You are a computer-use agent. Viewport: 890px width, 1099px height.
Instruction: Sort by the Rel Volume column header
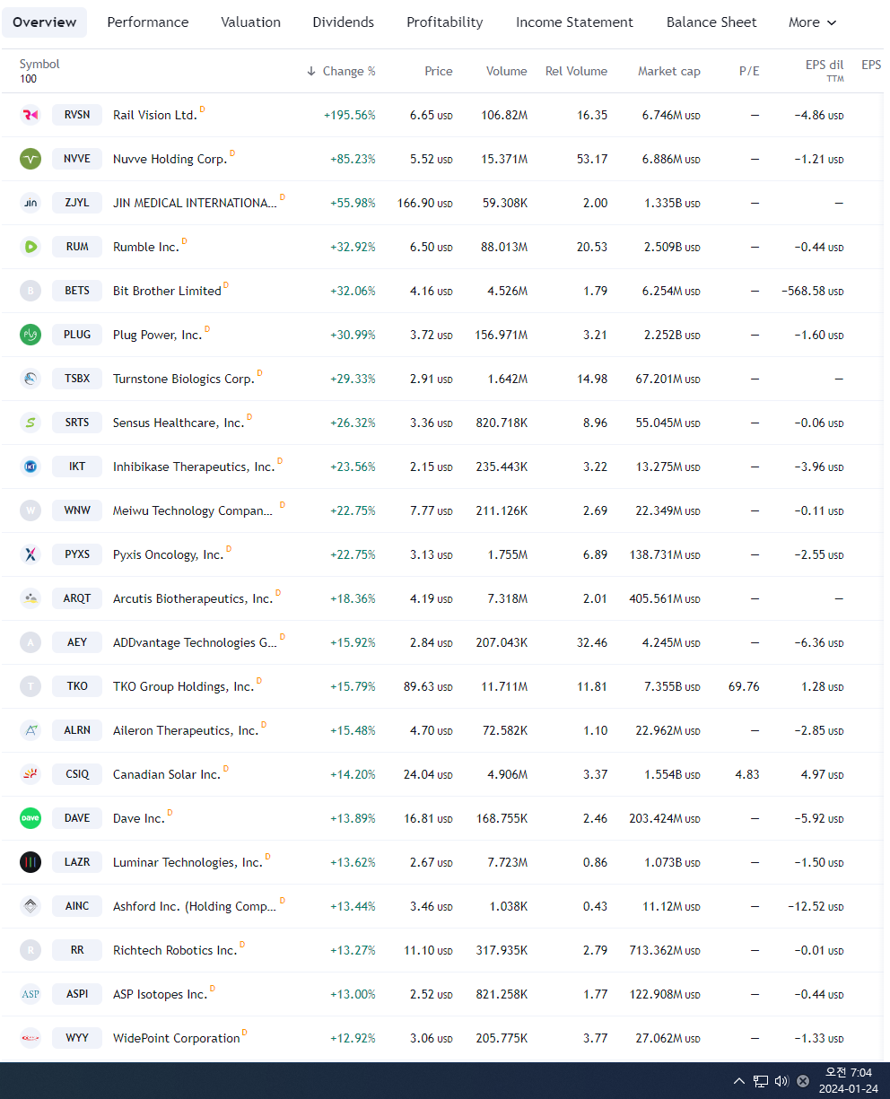click(x=576, y=71)
